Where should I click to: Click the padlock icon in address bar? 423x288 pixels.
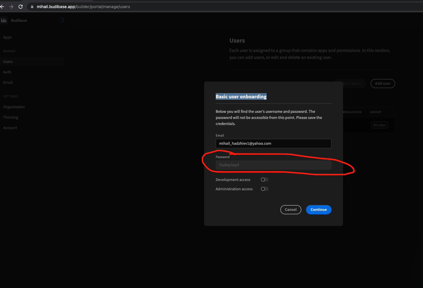click(32, 6)
